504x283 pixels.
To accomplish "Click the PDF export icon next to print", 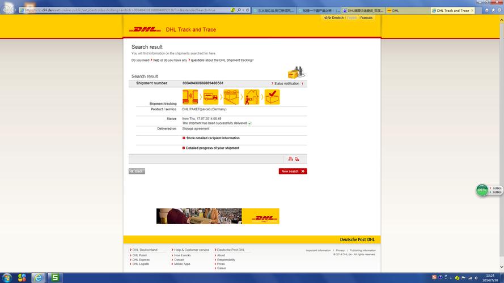I will (297, 159).
